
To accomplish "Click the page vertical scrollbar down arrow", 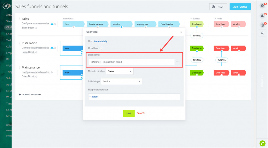I will (x=255, y=146).
